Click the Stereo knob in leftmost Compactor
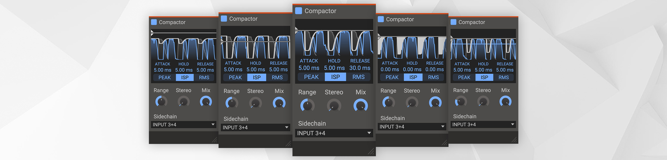Screen dimensions: 667x160 (x=184, y=102)
